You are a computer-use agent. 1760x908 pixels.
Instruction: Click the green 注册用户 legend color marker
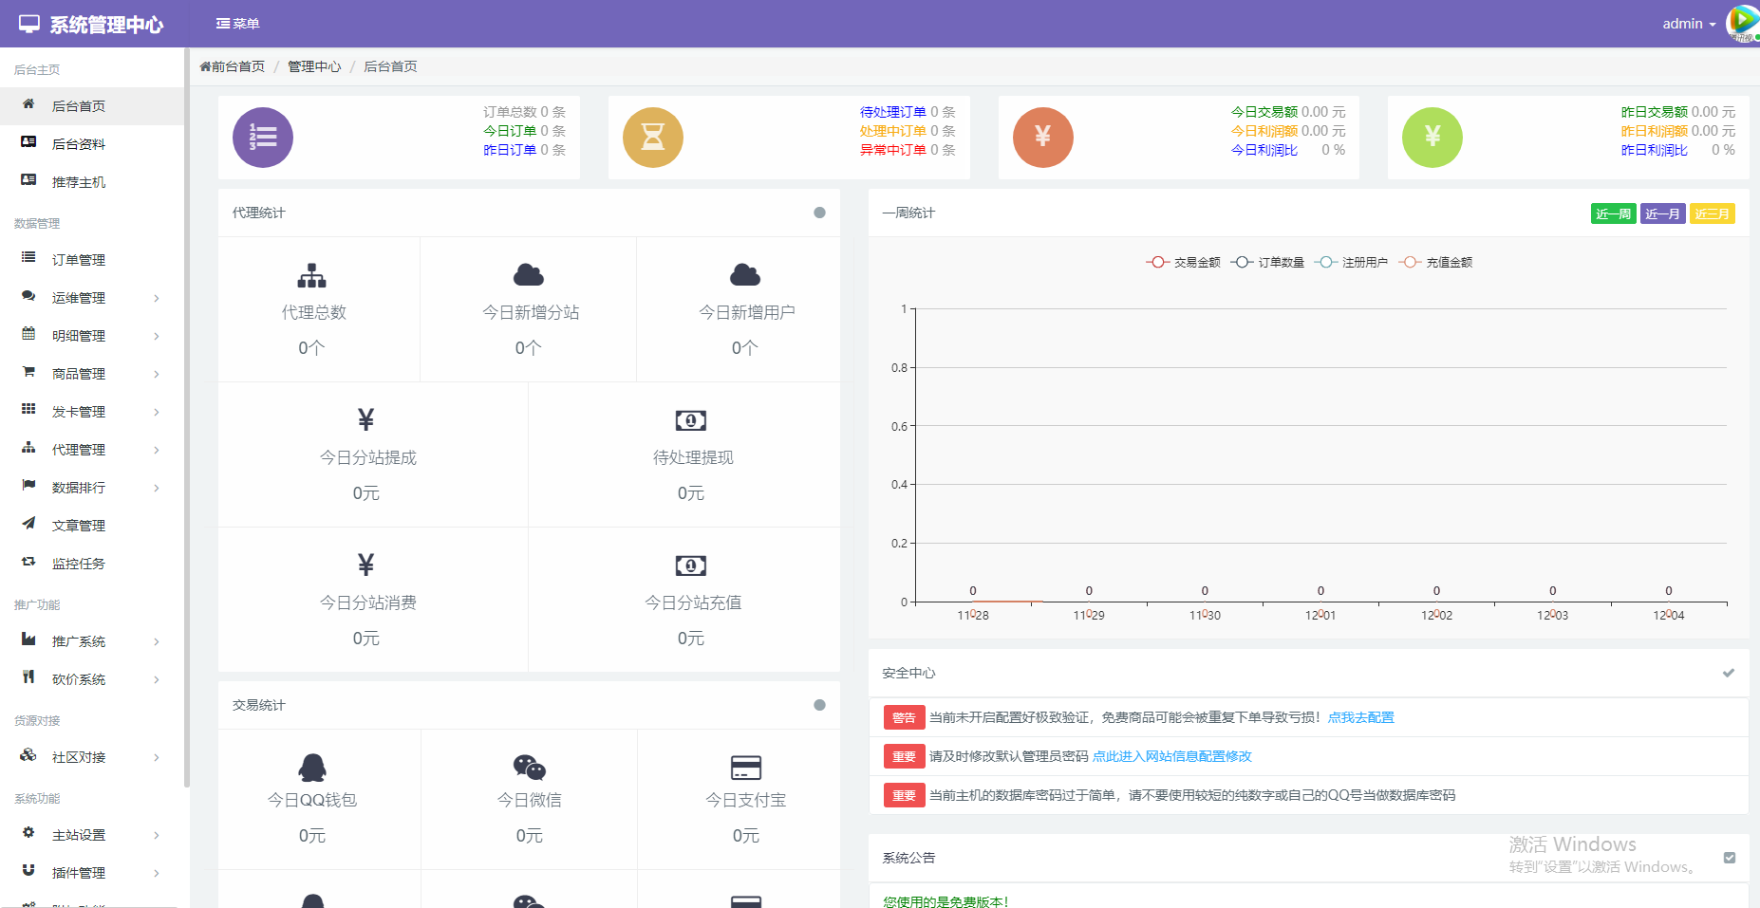pos(1325,262)
